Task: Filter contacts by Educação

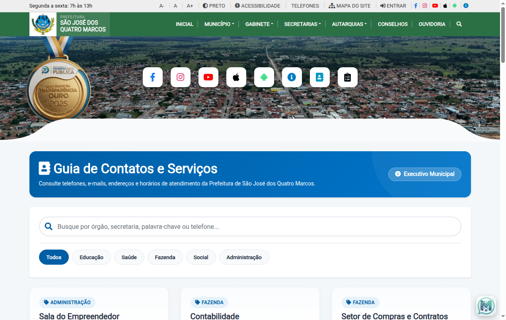Action: coord(91,257)
